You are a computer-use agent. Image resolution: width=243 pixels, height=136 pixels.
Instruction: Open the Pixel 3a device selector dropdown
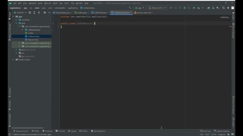pyautogui.click(x=158, y=8)
